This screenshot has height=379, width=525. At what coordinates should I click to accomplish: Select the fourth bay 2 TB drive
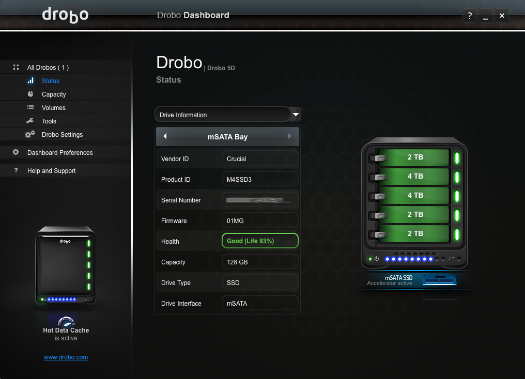tap(413, 214)
